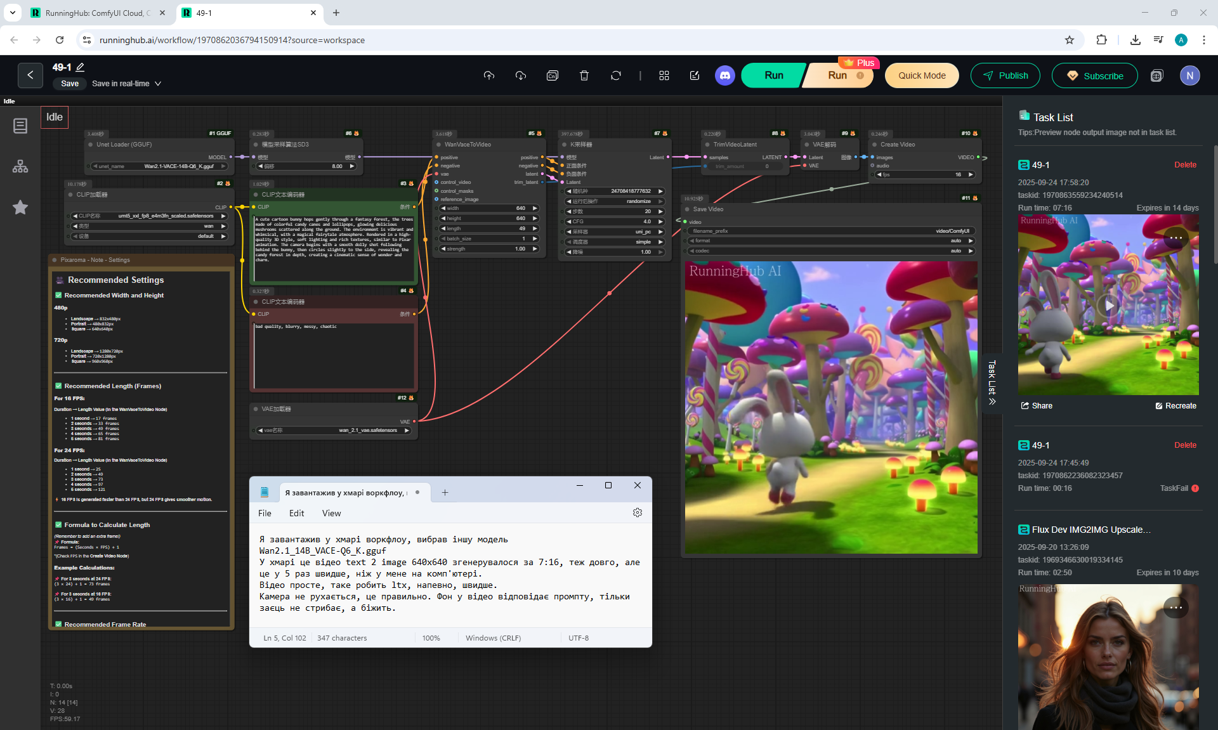
Task: Toggle Formula to Calculate Length checkbox
Action: coord(58,525)
